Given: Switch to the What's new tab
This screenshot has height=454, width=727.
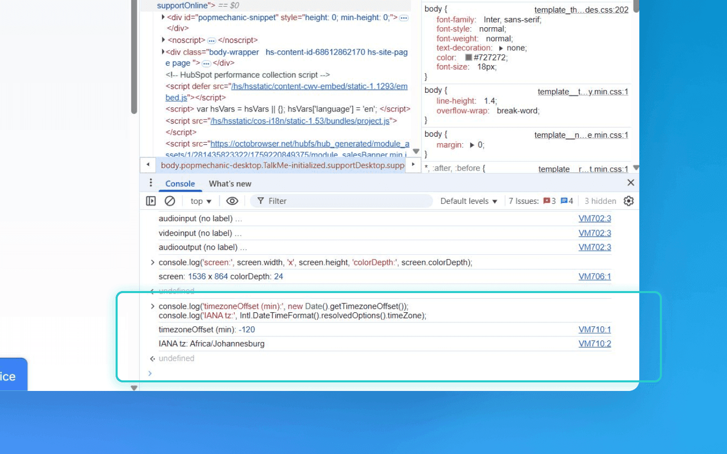Looking at the screenshot, I should point(230,184).
